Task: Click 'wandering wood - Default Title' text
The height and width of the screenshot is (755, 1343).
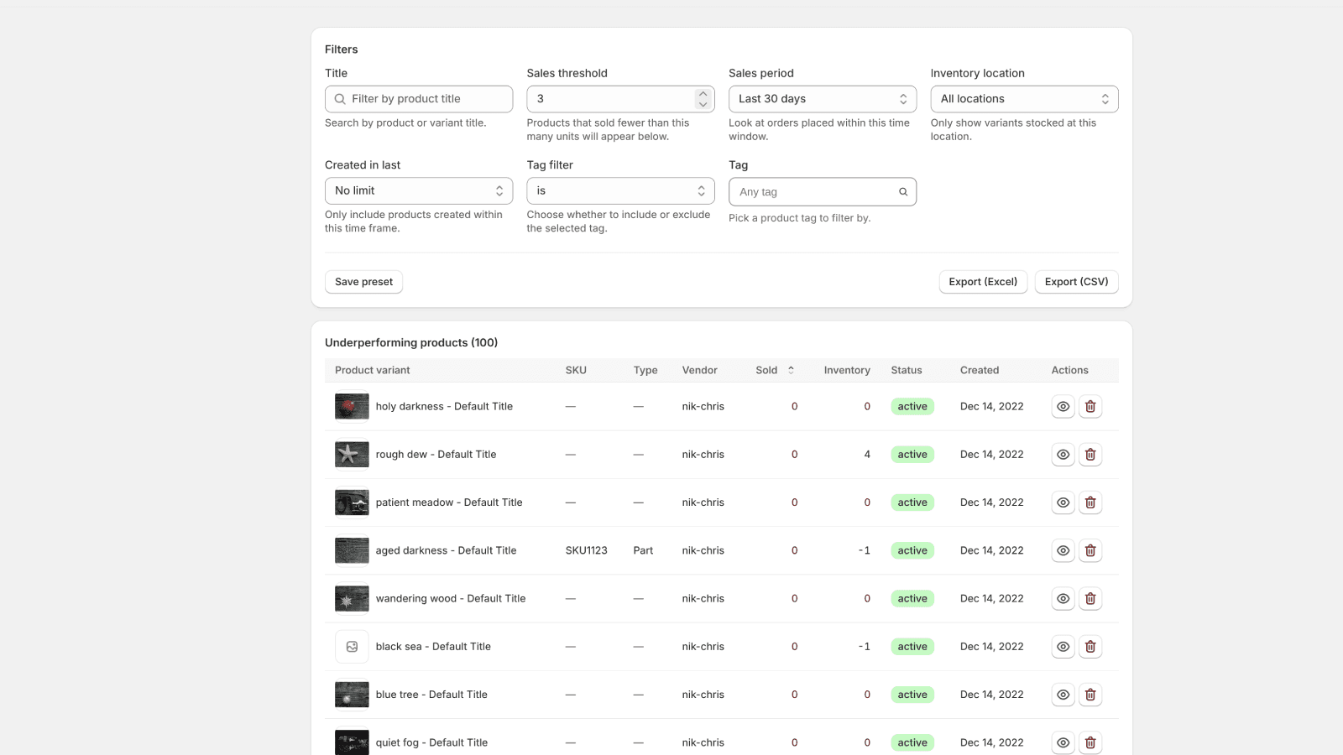Action: click(451, 598)
